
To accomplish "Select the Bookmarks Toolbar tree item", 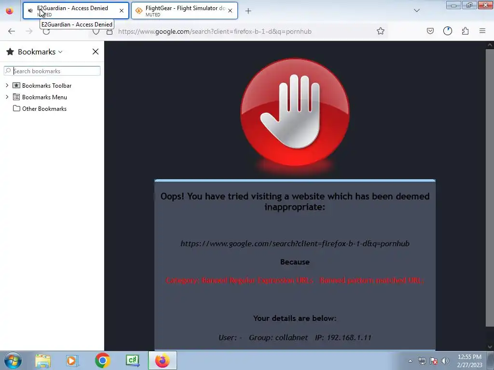I will pos(47,86).
